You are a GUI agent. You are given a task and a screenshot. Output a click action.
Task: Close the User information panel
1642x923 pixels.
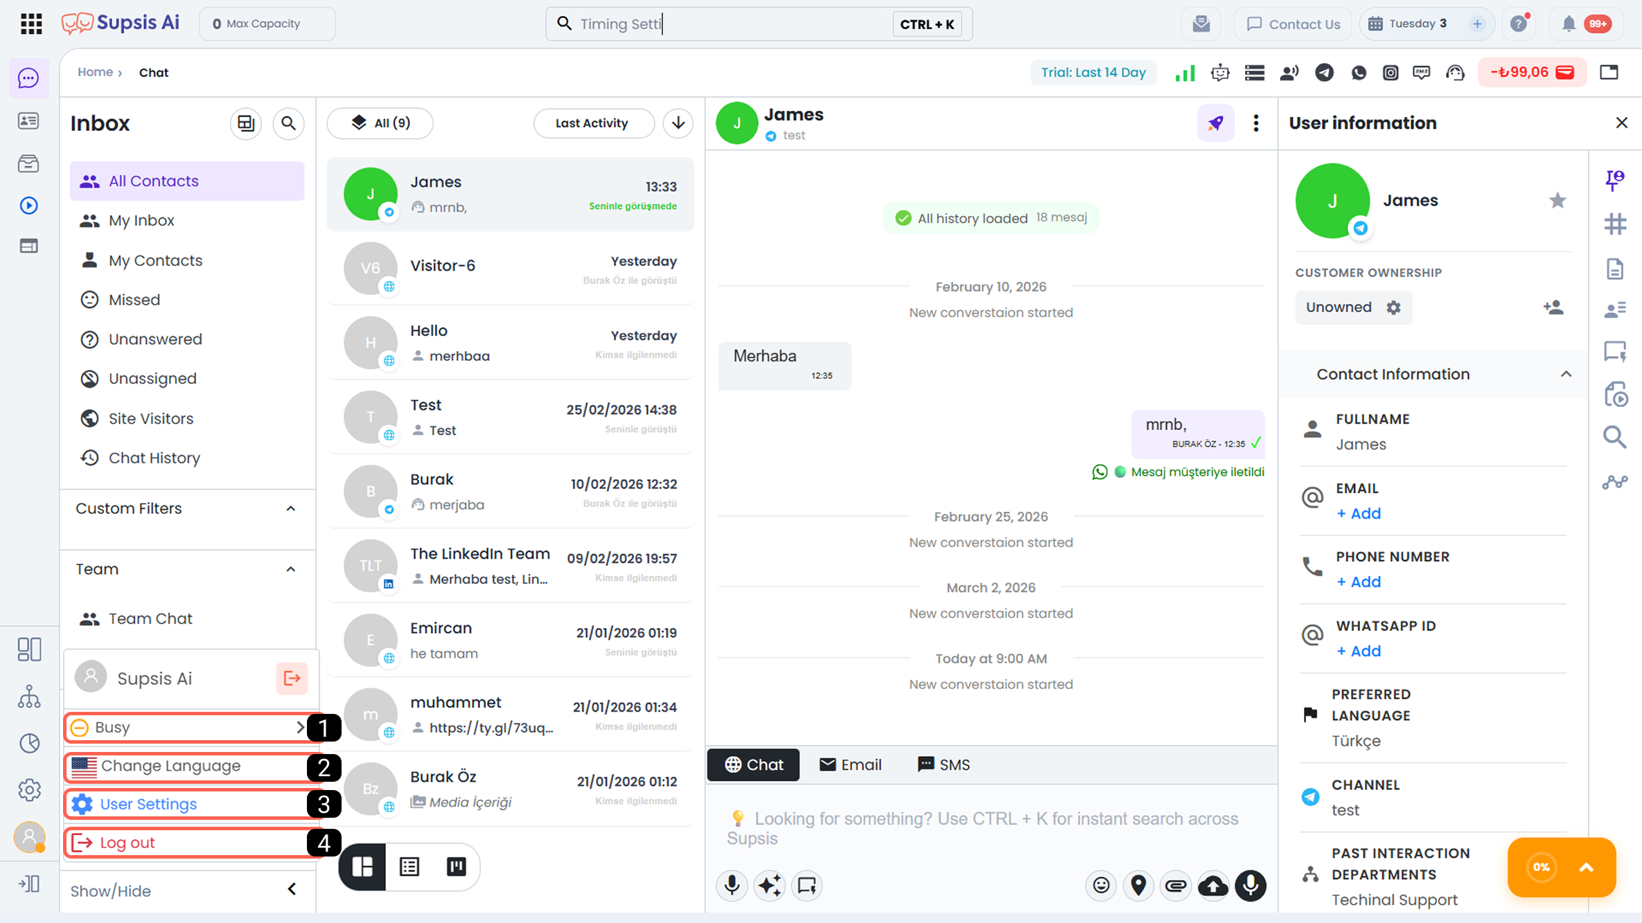pos(1621,123)
